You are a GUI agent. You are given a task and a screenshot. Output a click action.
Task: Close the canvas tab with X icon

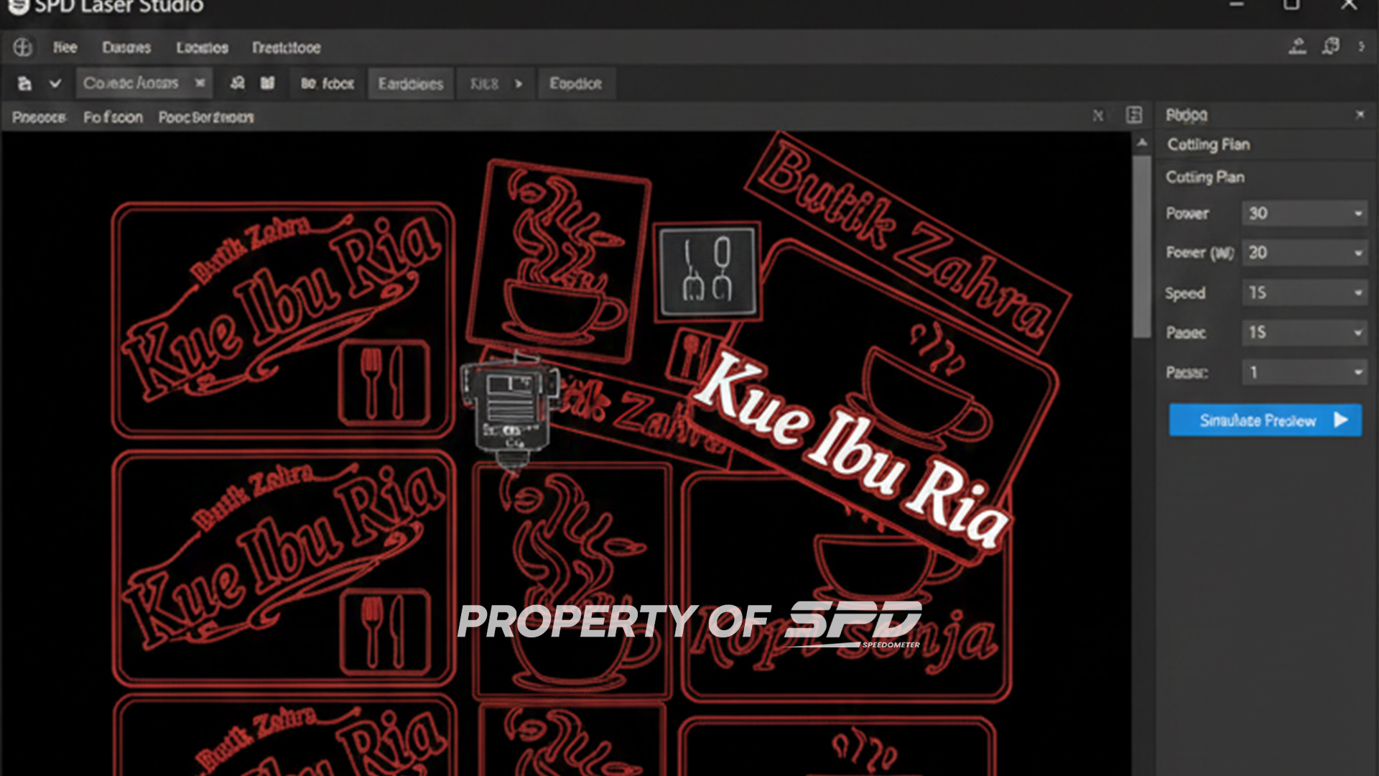1098,116
